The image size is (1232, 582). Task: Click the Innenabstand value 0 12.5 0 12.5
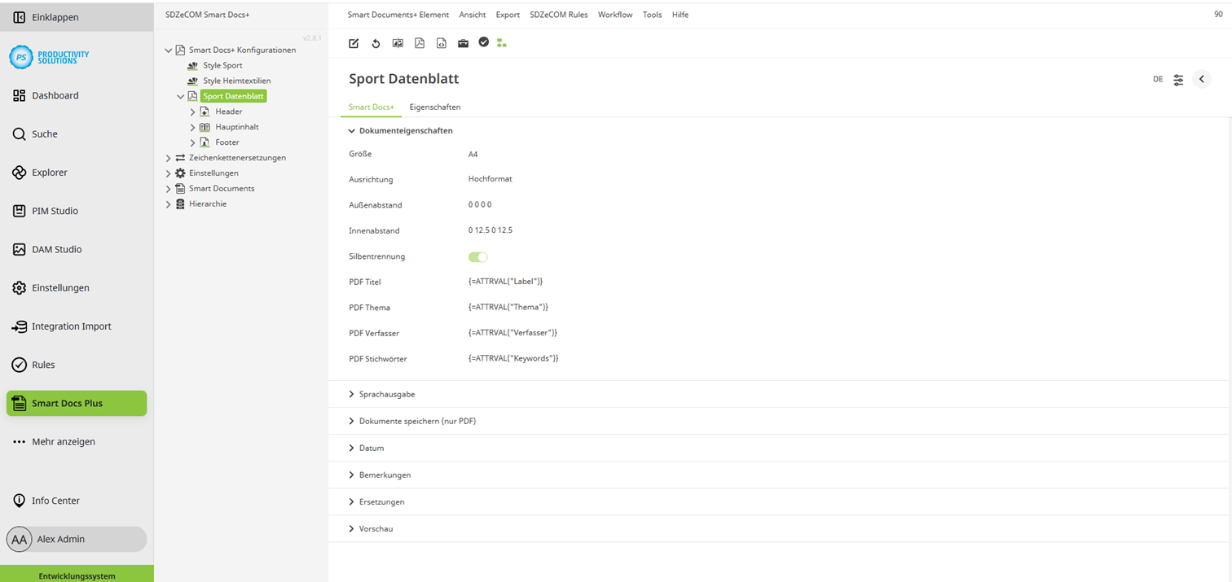[x=491, y=230]
